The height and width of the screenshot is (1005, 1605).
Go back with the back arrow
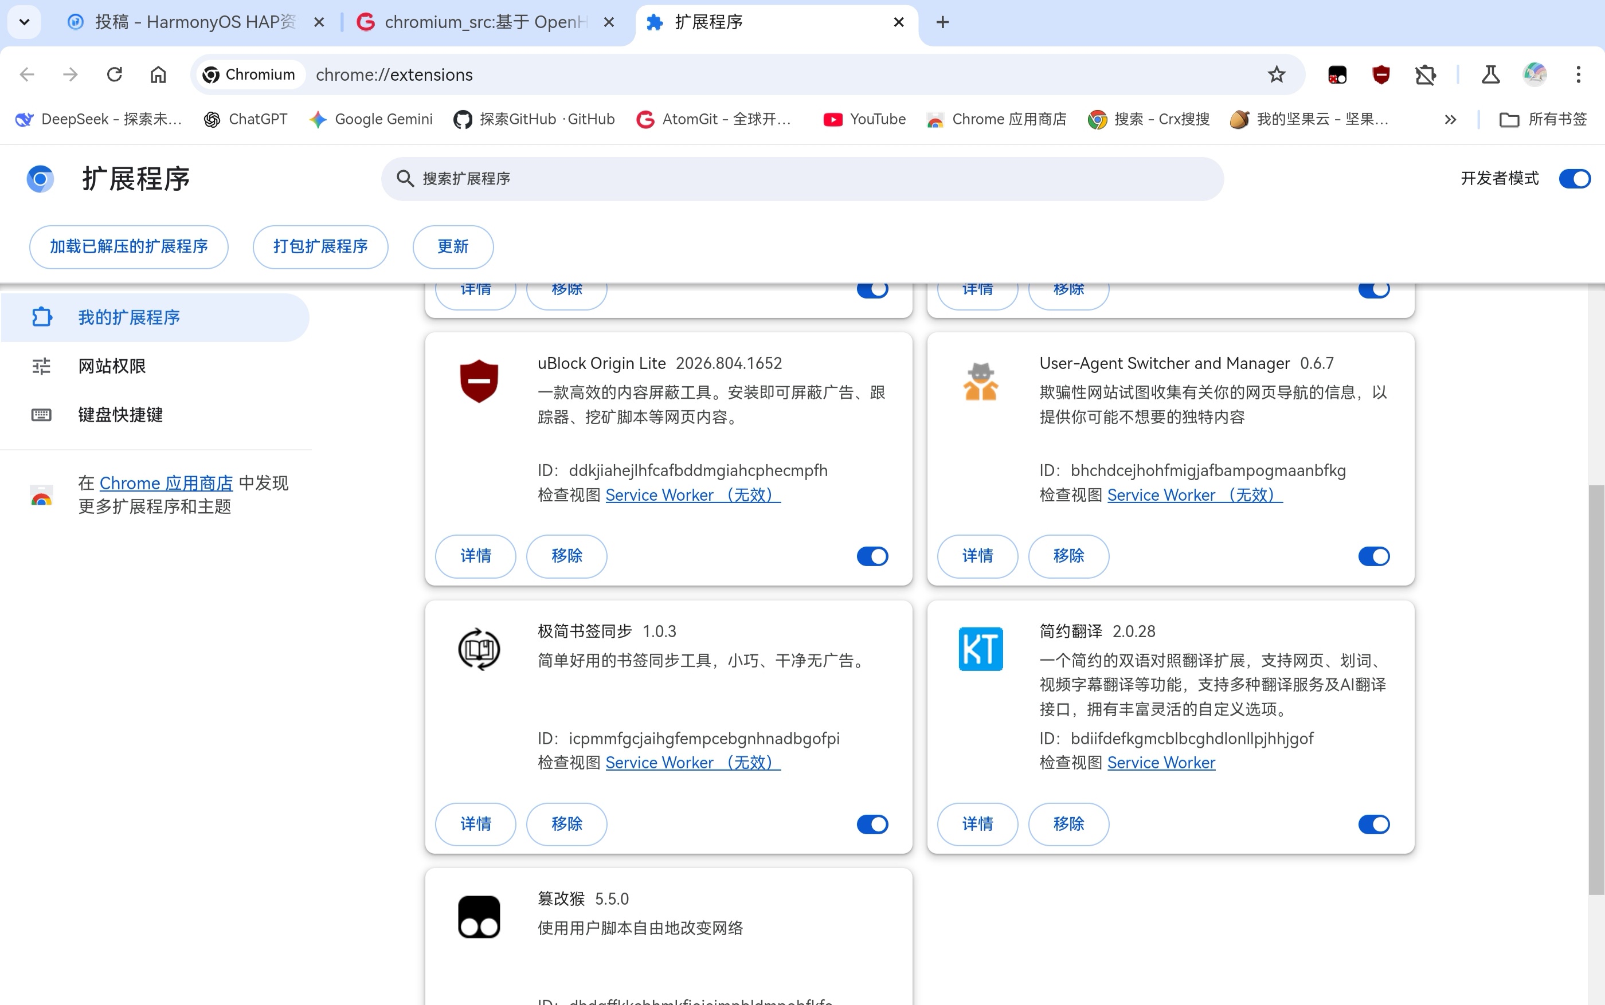(x=28, y=74)
